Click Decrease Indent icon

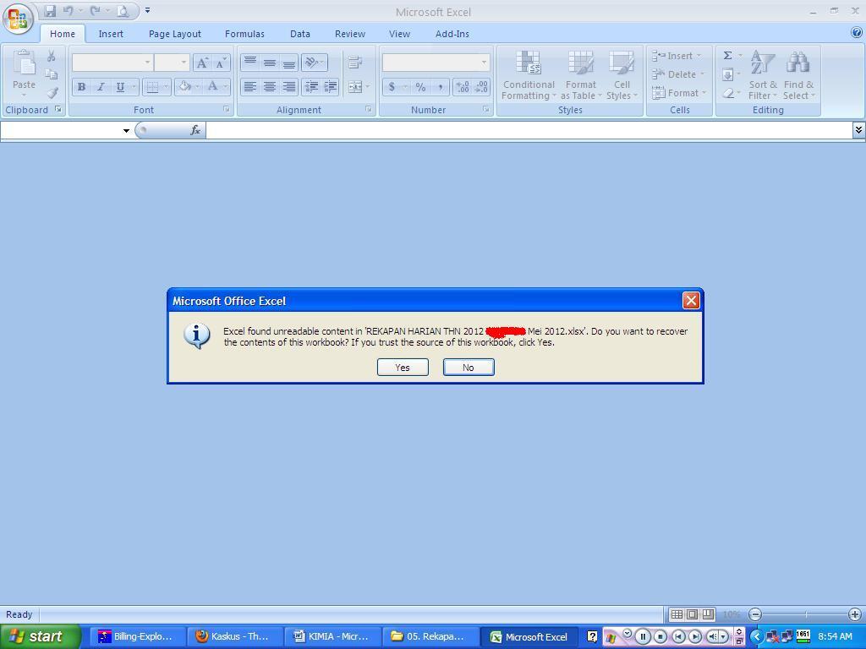tap(311, 87)
